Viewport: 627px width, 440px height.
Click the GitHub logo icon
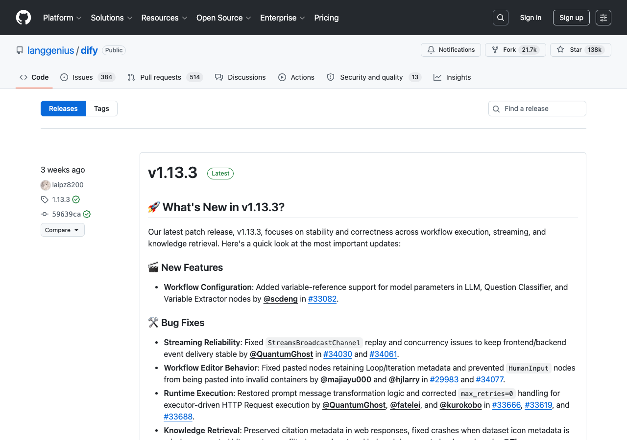(24, 18)
